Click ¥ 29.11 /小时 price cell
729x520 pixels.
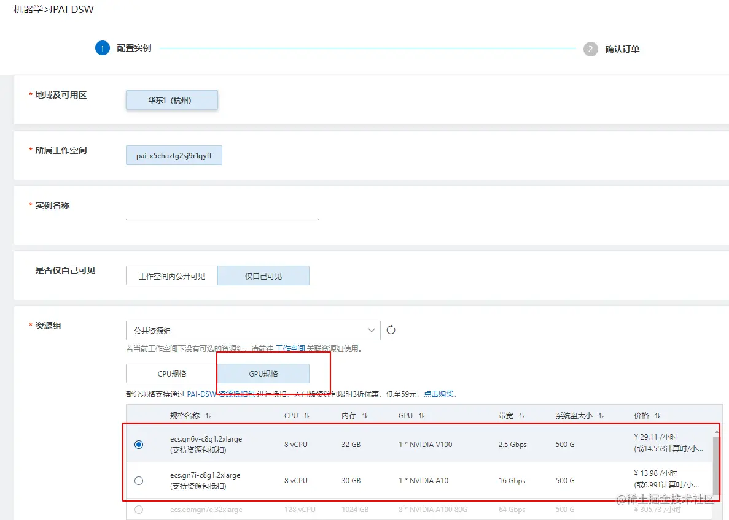[x=655, y=437]
